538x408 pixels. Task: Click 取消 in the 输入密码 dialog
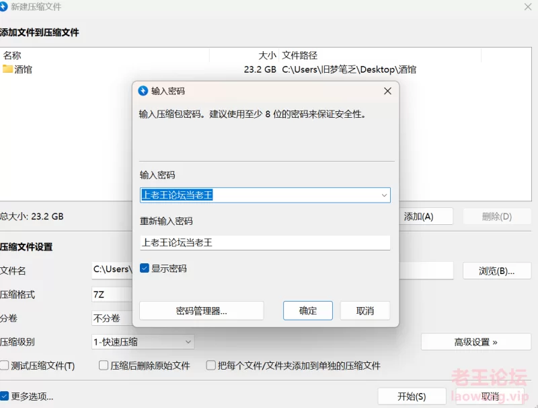pyautogui.click(x=365, y=311)
